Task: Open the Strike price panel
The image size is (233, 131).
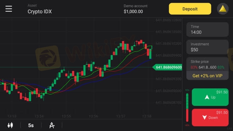Action: 207,64
